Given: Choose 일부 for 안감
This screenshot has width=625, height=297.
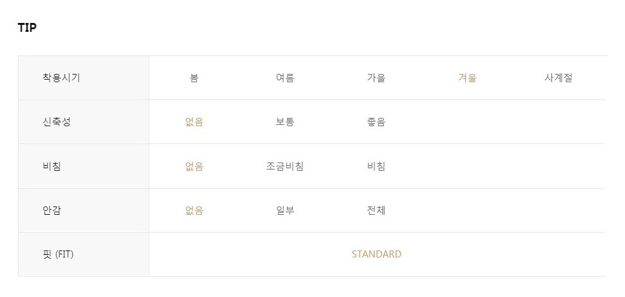Looking at the screenshot, I should (x=285, y=210).
